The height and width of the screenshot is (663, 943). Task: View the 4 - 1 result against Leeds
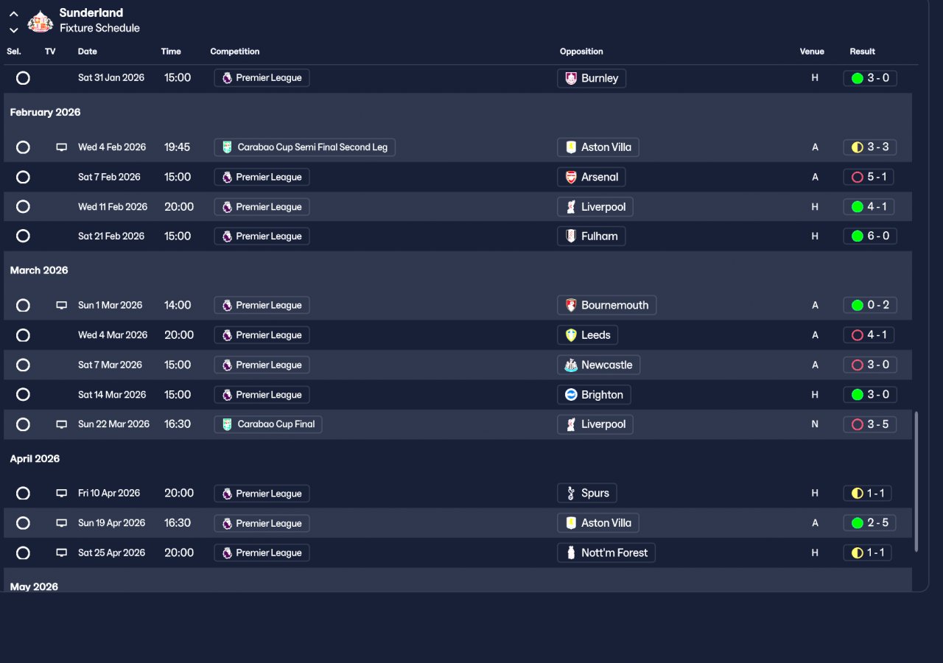[870, 335]
